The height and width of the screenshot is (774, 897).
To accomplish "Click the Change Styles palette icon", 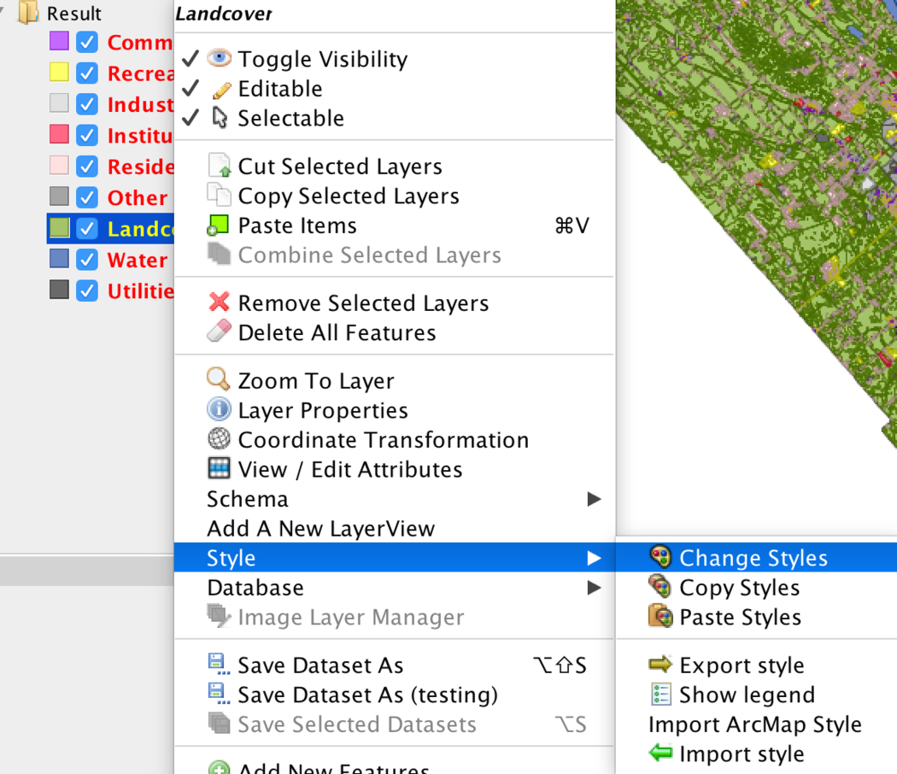I will (x=660, y=557).
